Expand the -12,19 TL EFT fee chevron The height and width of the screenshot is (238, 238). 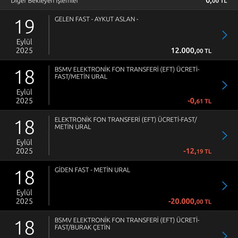225,135
